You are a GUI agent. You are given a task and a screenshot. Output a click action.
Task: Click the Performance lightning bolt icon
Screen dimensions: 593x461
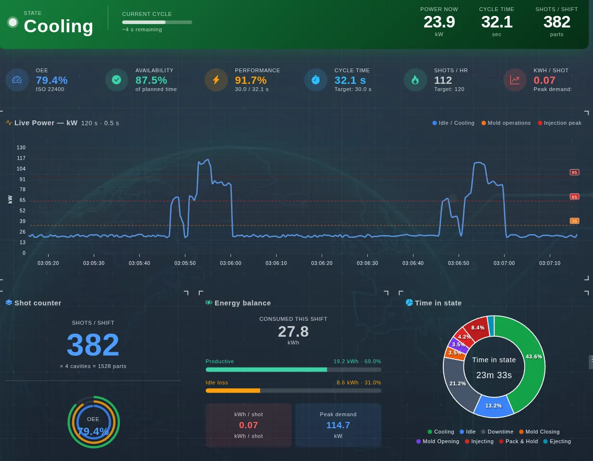click(x=216, y=80)
